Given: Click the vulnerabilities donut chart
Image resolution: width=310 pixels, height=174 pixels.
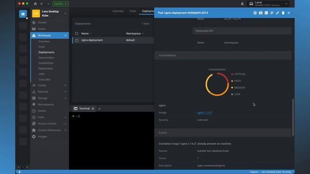Looking at the screenshot, I should click(217, 84).
